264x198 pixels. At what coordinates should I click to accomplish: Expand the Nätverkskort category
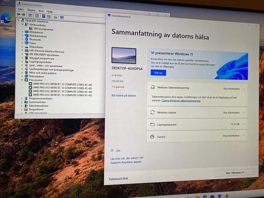coord(22,76)
